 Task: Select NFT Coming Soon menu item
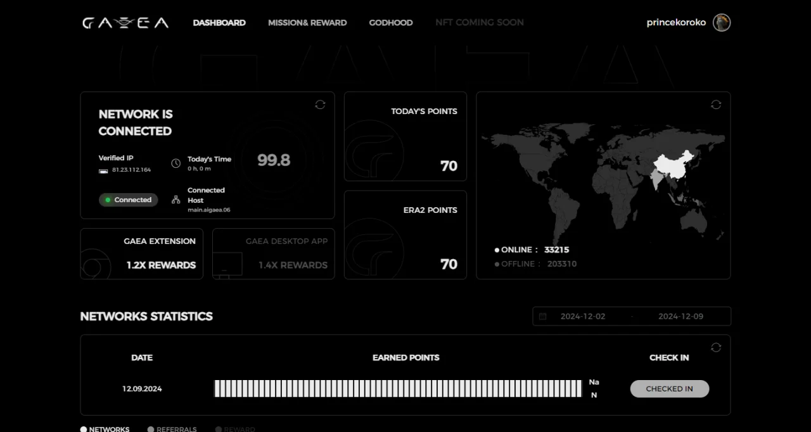[x=480, y=23]
